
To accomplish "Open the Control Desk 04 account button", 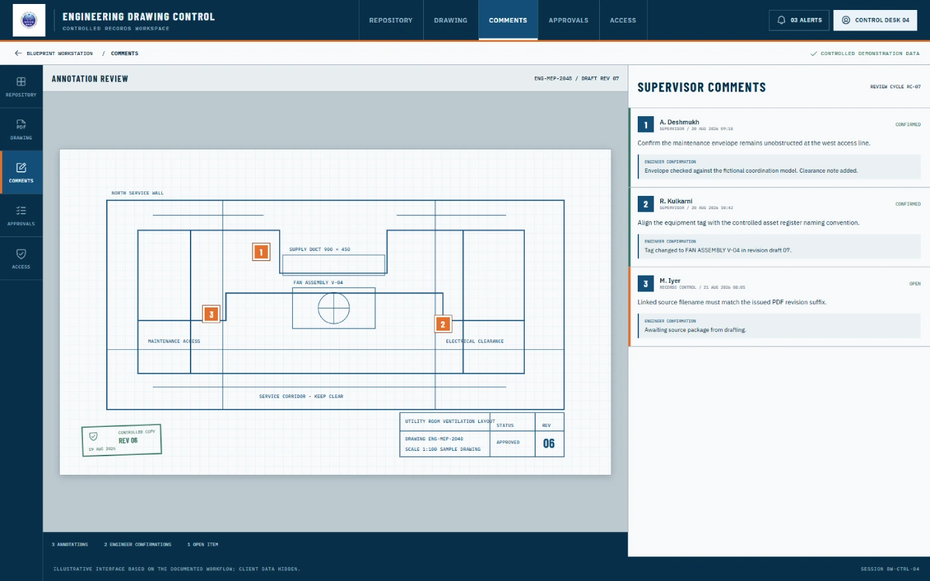I will tap(876, 20).
